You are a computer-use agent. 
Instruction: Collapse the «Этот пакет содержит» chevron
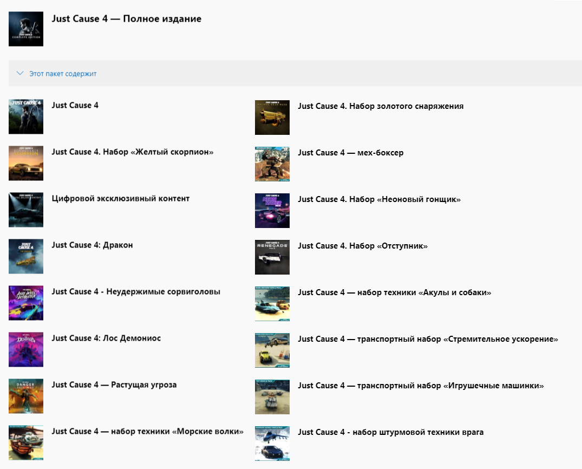tap(20, 74)
